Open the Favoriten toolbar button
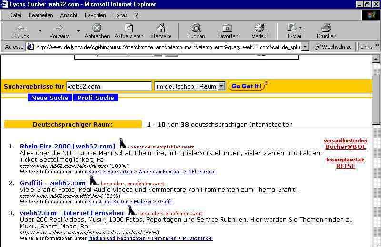 228,31
